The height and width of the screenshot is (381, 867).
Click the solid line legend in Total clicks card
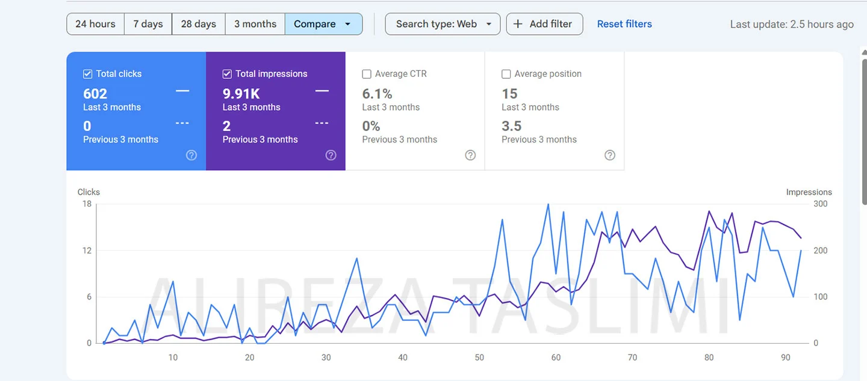182,91
